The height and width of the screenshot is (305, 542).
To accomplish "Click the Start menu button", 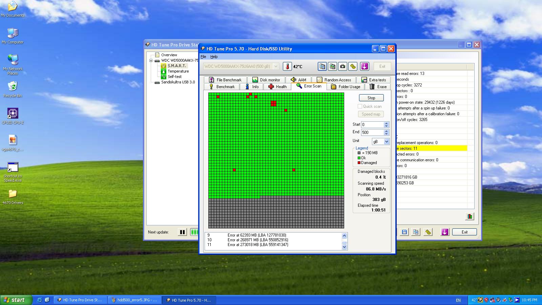I will [16, 300].
